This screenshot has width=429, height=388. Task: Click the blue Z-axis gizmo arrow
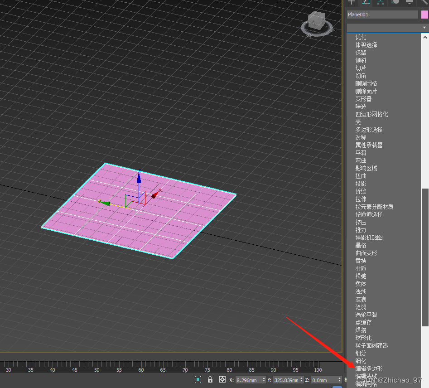click(x=139, y=177)
